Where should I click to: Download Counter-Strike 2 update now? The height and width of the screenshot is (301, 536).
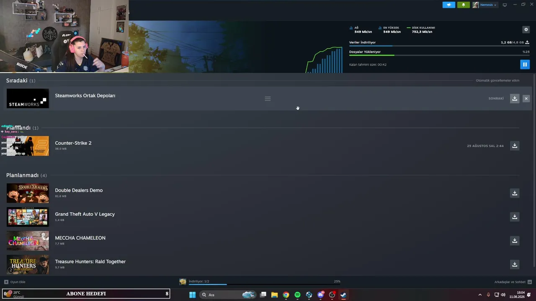pyautogui.click(x=515, y=146)
